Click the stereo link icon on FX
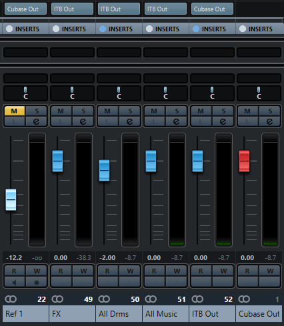This screenshot has width=284, height=326. 57,299
